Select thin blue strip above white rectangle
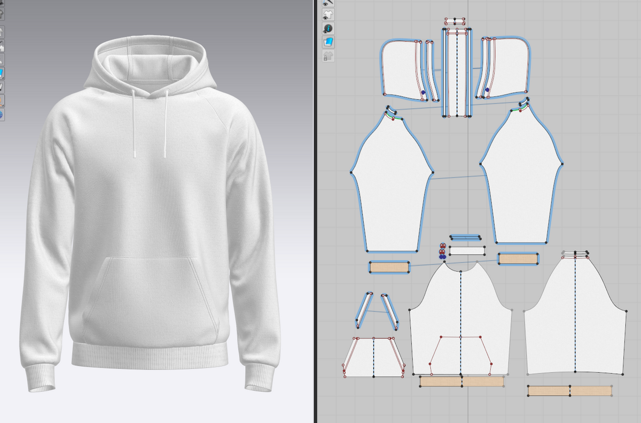Screen dimensions: 641x423 coord(466,237)
